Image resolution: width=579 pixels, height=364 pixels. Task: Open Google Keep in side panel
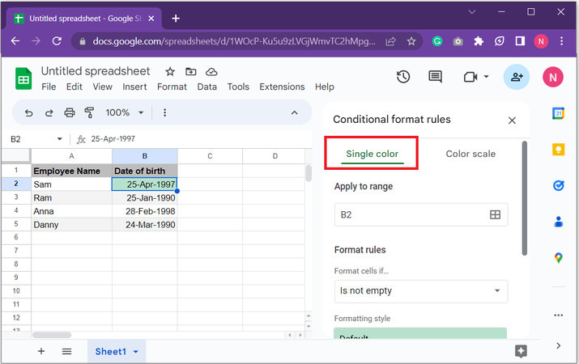click(558, 150)
